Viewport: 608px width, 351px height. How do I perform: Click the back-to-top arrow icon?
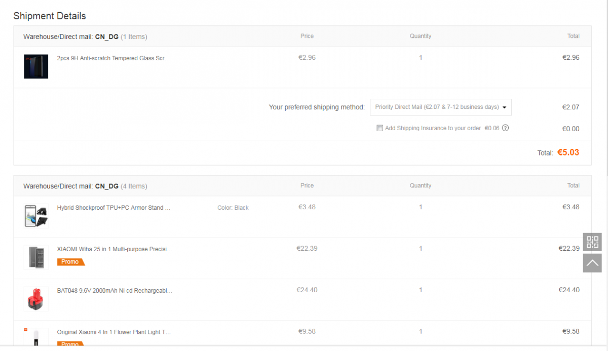pos(592,263)
